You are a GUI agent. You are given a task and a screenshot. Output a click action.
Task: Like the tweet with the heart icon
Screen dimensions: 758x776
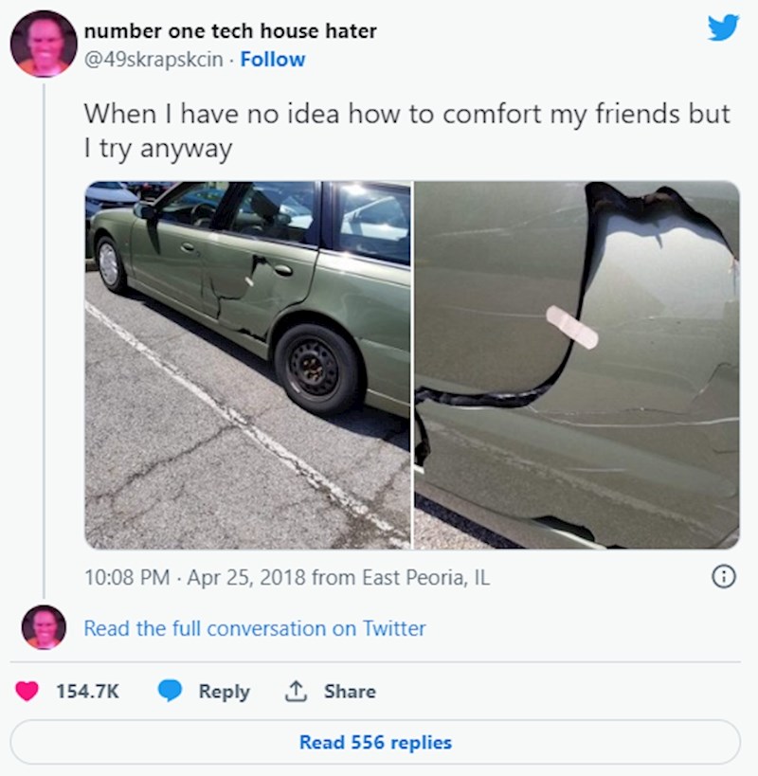tap(27, 692)
